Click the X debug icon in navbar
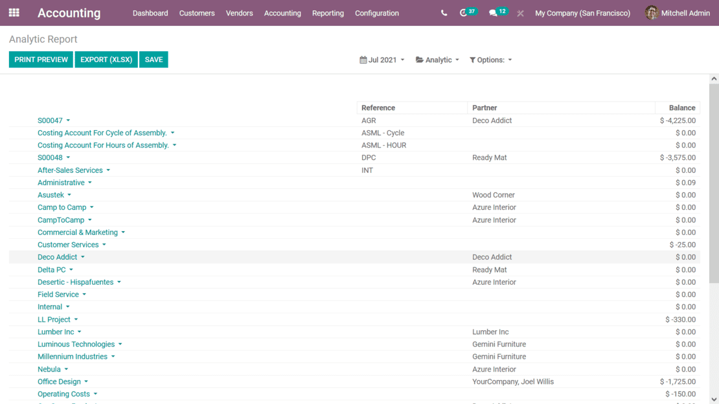 tap(520, 13)
